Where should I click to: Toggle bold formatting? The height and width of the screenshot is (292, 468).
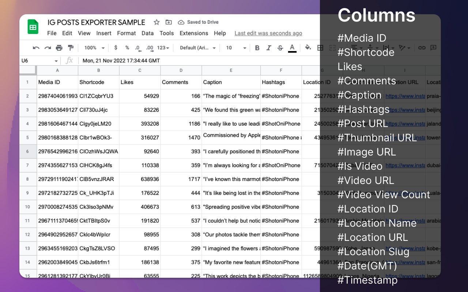point(257,48)
